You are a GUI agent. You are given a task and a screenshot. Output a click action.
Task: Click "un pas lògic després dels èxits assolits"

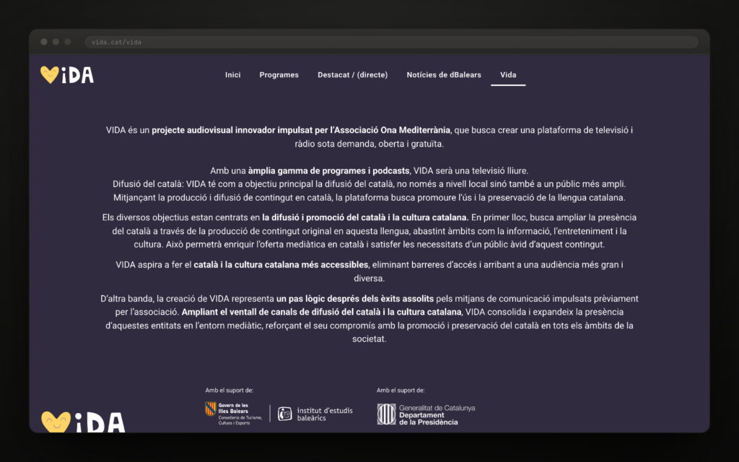point(355,298)
